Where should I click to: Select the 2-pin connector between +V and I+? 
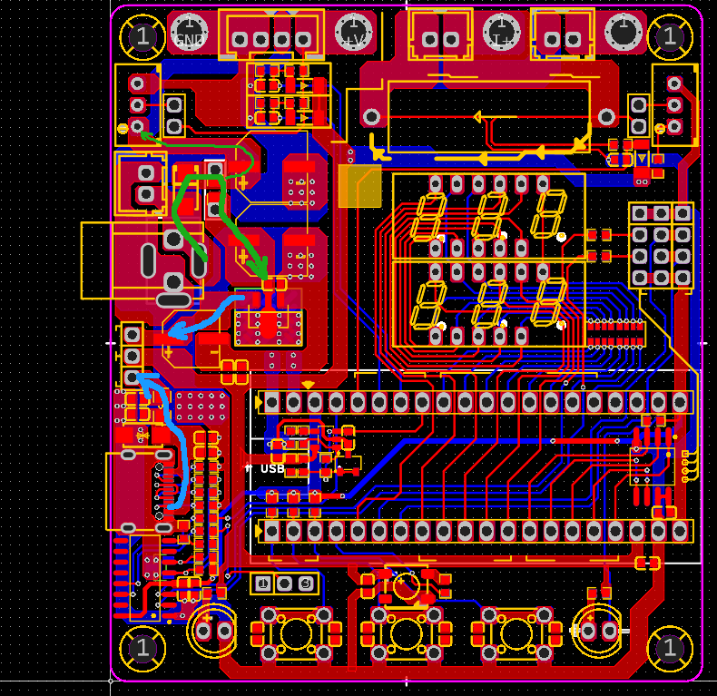[x=440, y=34]
